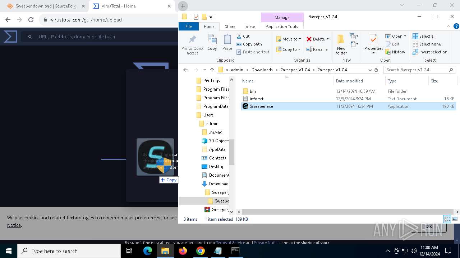Select the info.txt file

click(256, 99)
